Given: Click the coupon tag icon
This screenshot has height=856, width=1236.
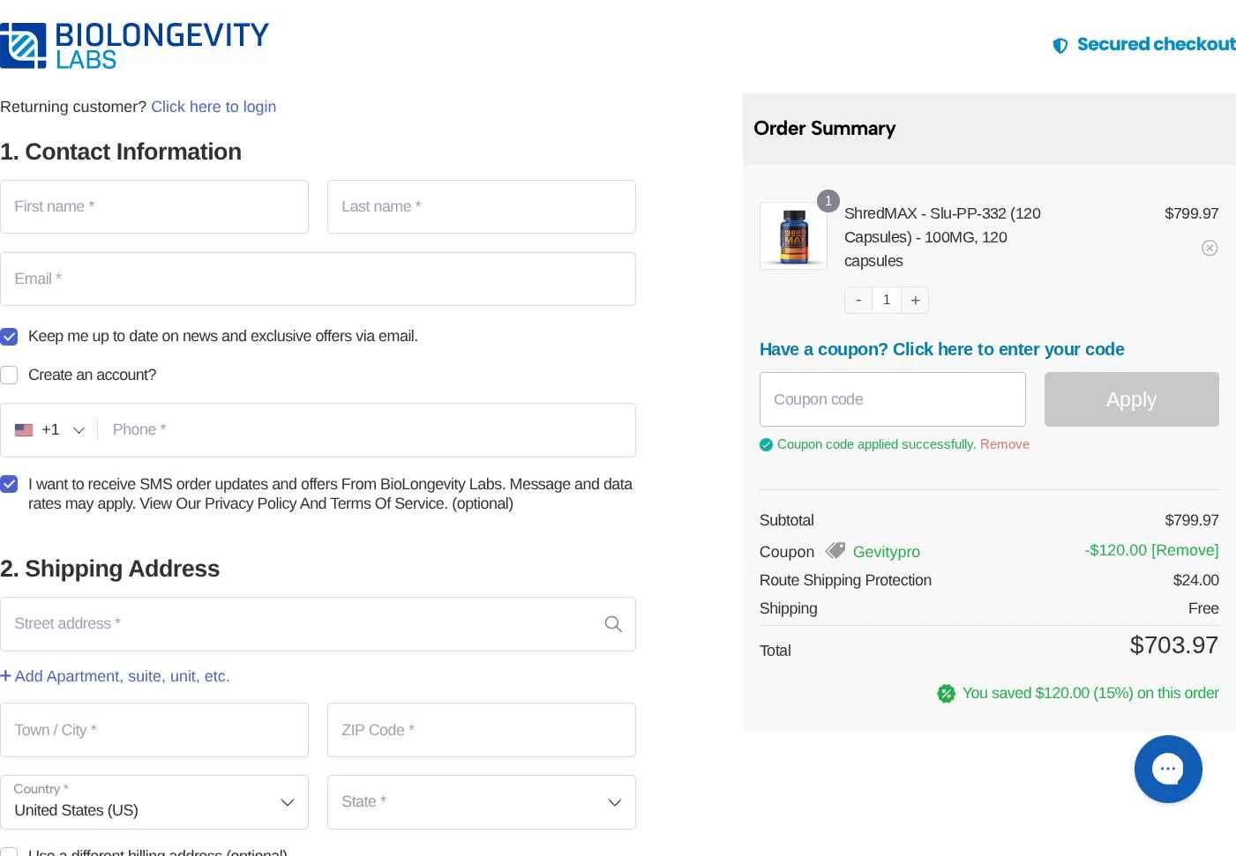Looking at the screenshot, I should (x=835, y=551).
